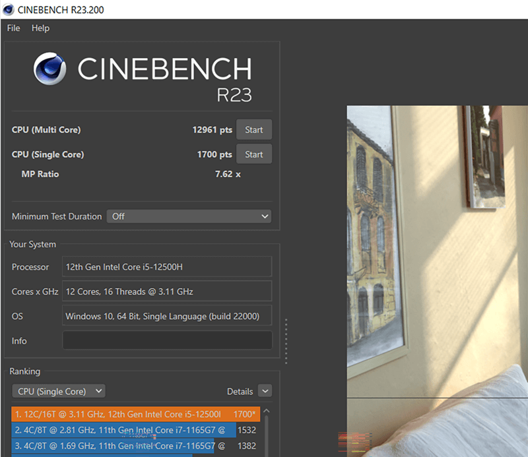The width and height of the screenshot is (528, 457).
Task: Open the Help menu
Action: point(40,28)
